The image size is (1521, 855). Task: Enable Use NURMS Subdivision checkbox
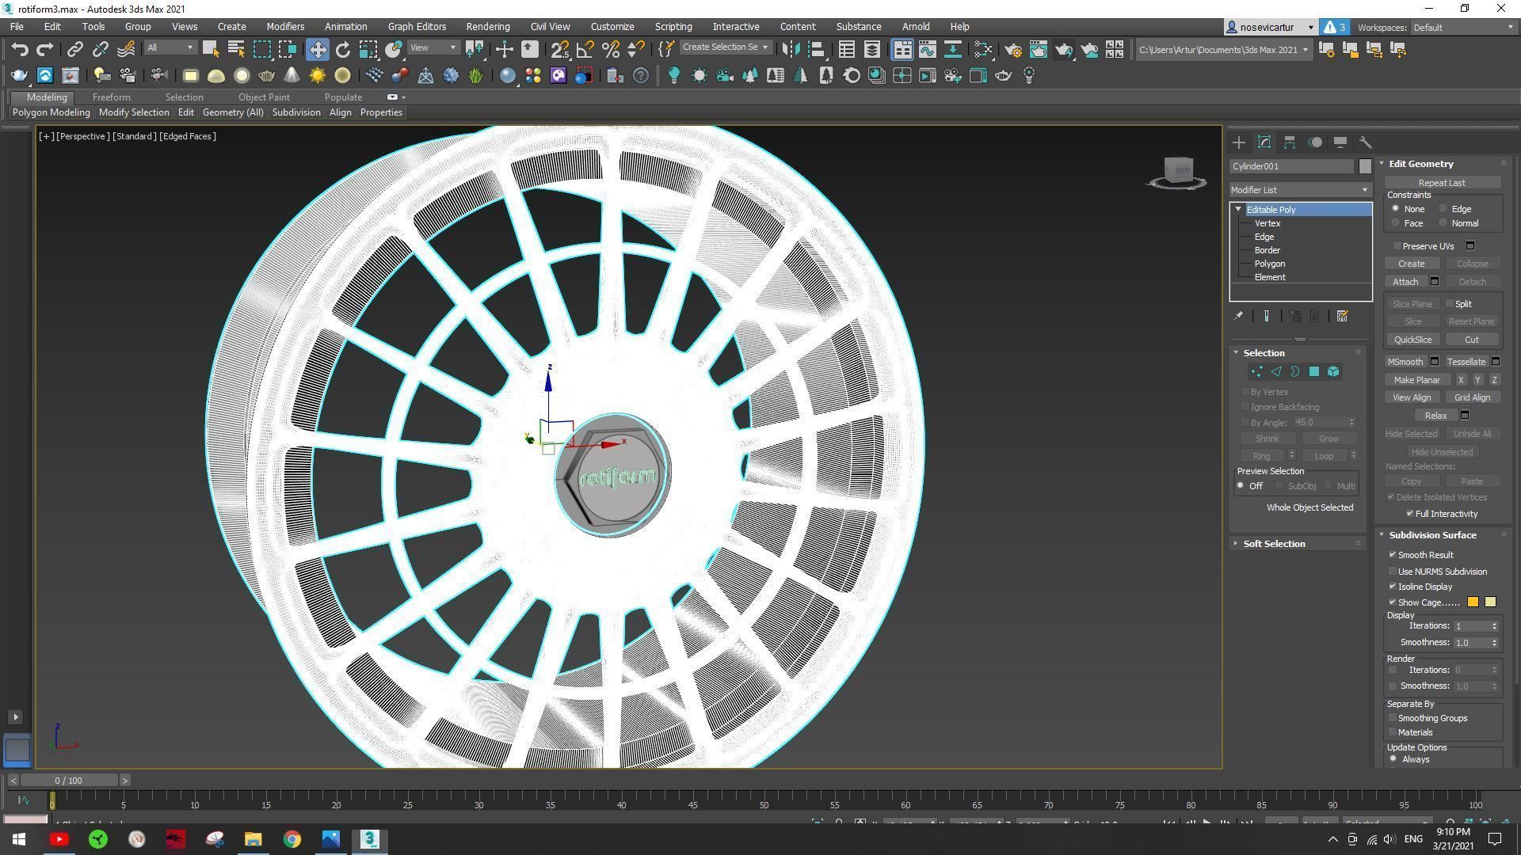(x=1393, y=571)
